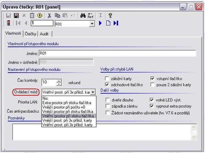Image resolution: width=205 pixels, height=153 pixels.
Task: Increase Čas kontroly with up spinner
Action: click(x=59, y=81)
